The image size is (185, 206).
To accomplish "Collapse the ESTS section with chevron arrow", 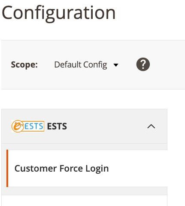I will pos(151,126).
